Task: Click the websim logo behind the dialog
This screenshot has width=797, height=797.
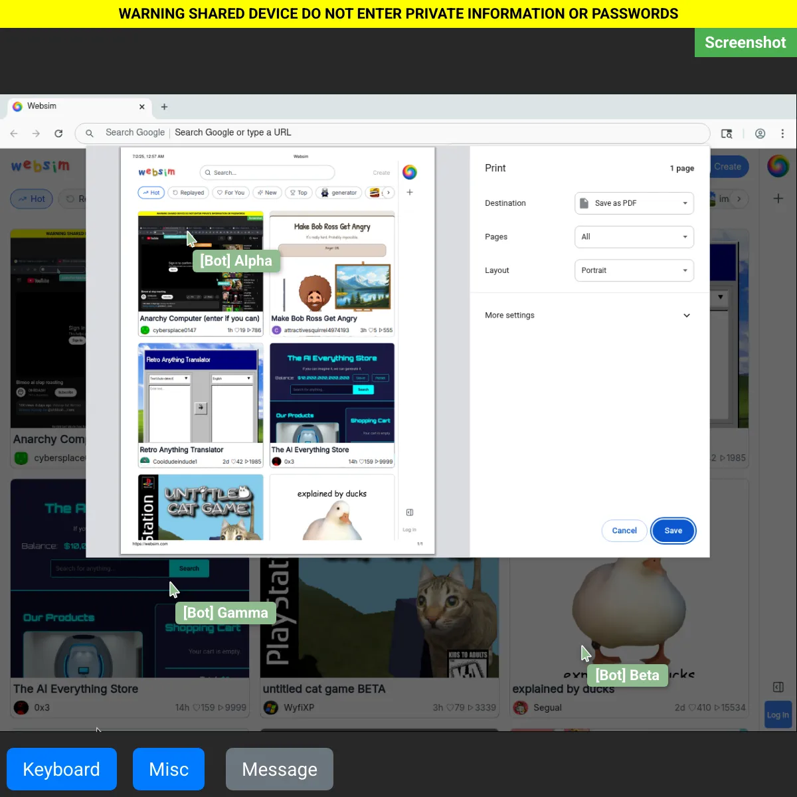Action: pos(40,166)
